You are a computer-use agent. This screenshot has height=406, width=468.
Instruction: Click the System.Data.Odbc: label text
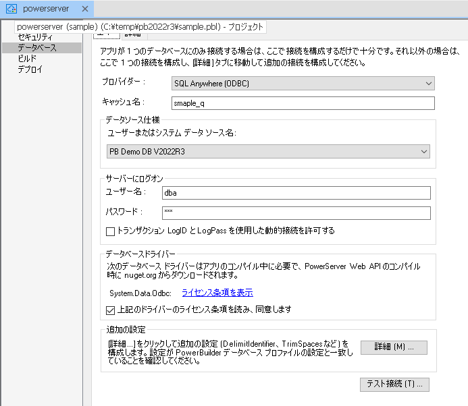coord(140,293)
